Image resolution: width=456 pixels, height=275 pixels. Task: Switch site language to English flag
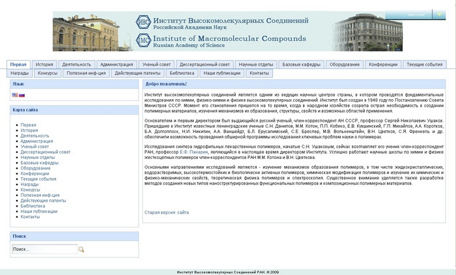(15, 95)
